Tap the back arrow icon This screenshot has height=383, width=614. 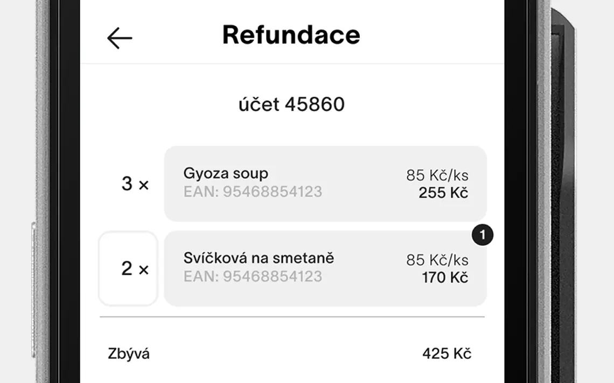click(120, 38)
